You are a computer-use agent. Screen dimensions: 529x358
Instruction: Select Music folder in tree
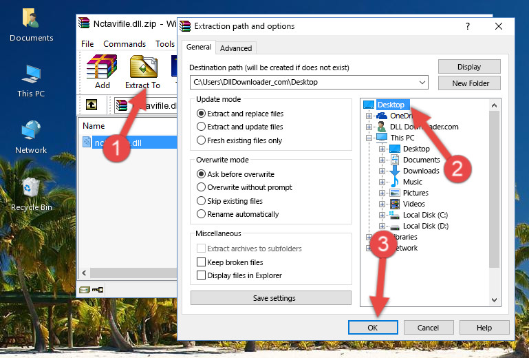[x=412, y=182]
